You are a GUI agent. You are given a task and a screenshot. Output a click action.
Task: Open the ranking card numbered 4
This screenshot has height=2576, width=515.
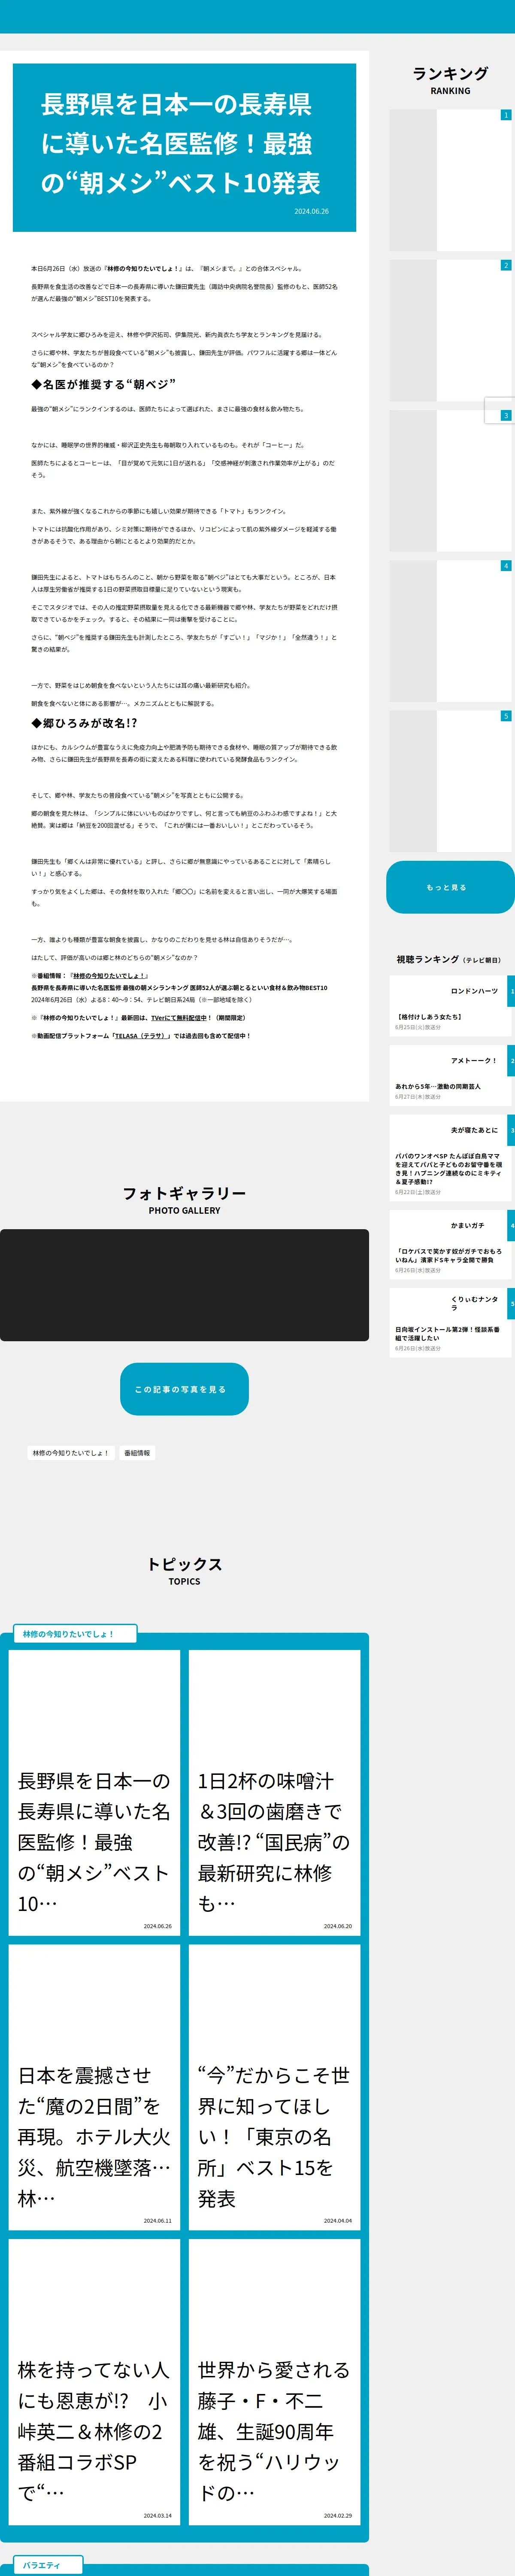pos(450,631)
